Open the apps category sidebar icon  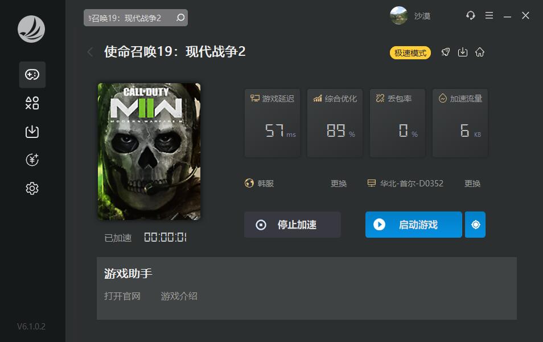click(32, 103)
